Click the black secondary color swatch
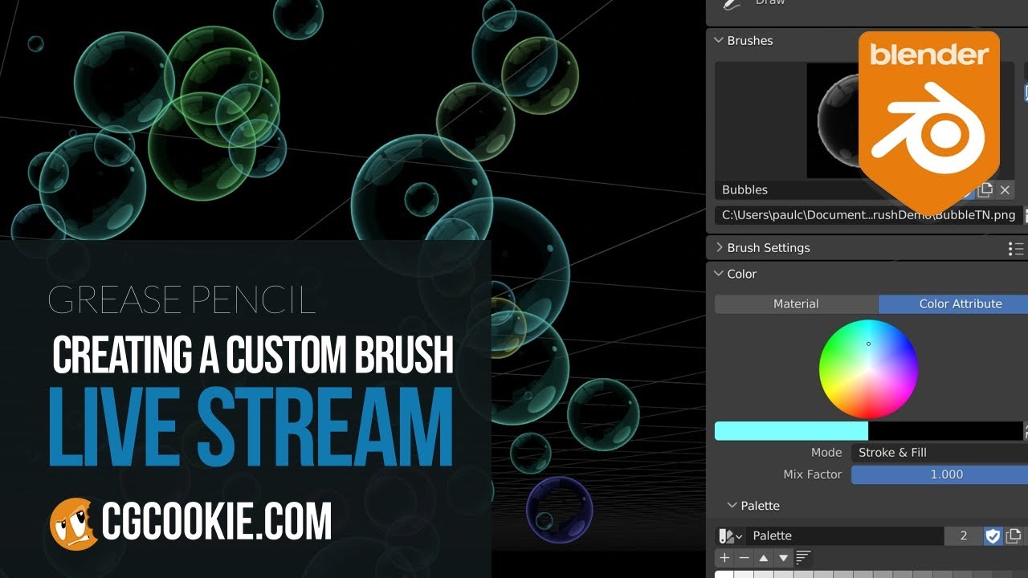 tap(945, 431)
